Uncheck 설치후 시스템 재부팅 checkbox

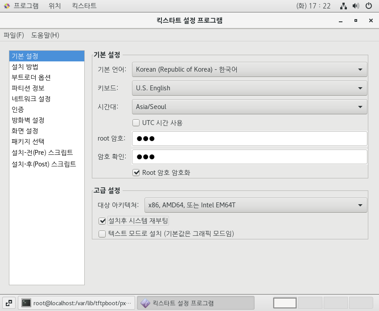point(102,221)
